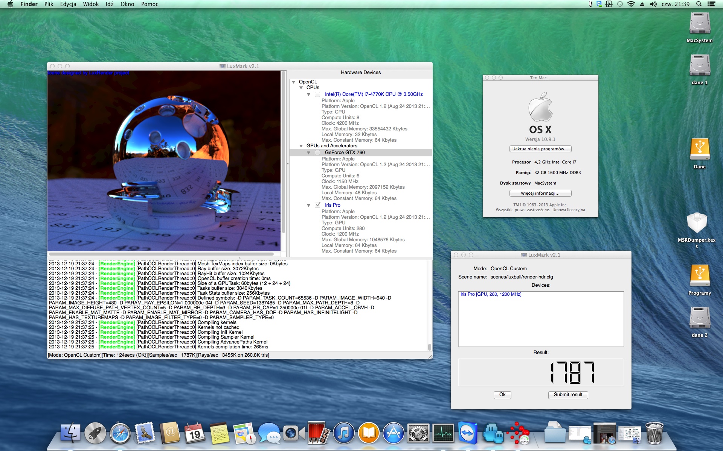Click the LuxBall rendered image
Image resolution: width=723 pixels, height=451 pixels.
click(164, 161)
